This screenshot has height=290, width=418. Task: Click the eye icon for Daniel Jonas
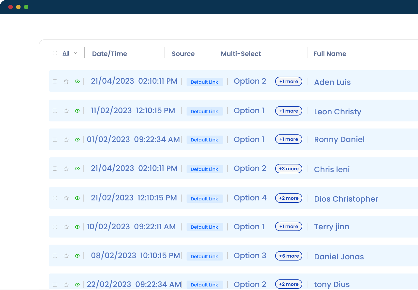(77, 256)
